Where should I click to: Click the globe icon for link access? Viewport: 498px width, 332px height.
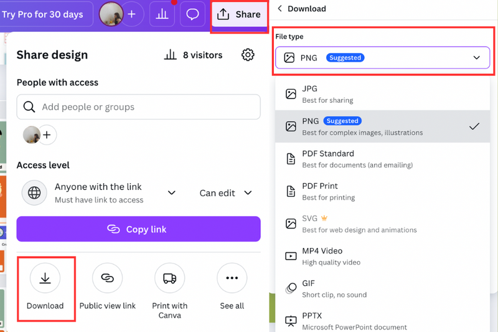[x=34, y=193]
